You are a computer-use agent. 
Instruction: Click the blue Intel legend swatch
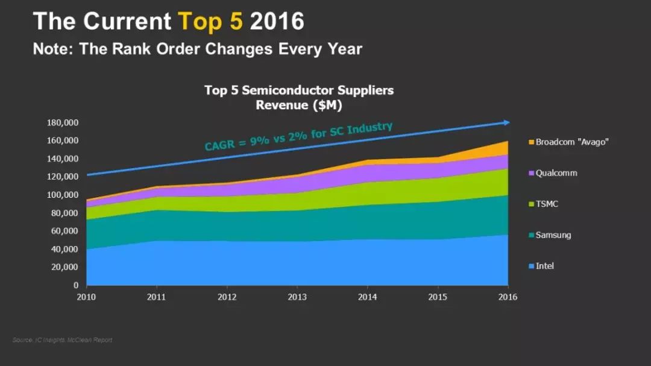(x=531, y=267)
